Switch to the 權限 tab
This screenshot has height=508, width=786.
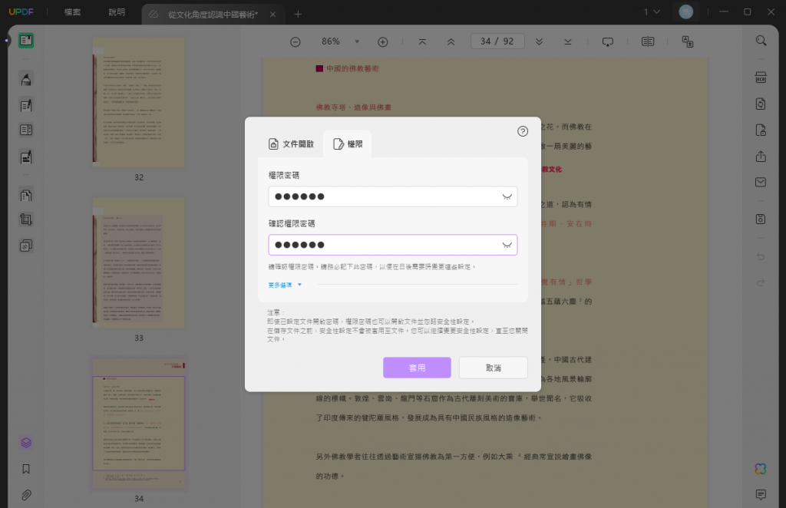click(x=348, y=144)
